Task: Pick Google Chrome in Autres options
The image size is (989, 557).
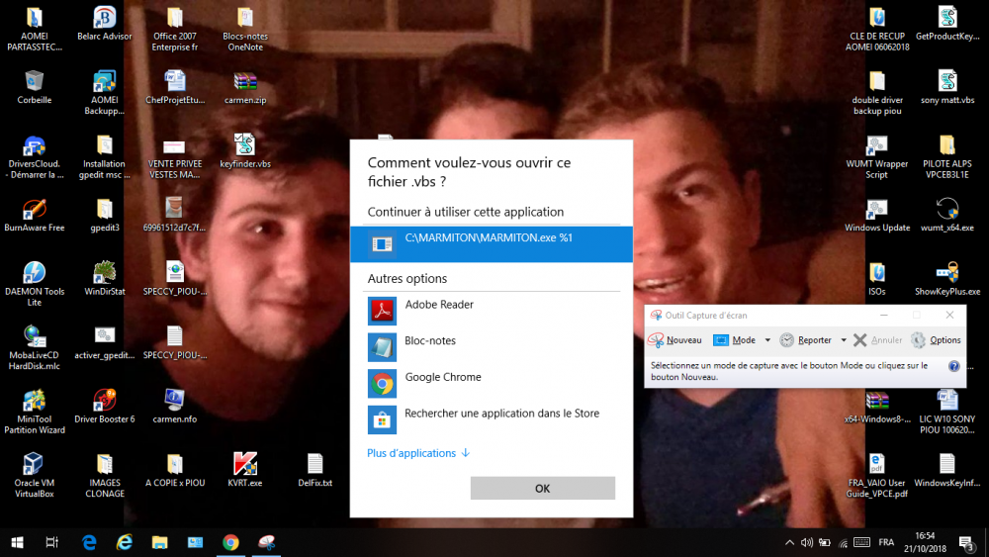Action: pyautogui.click(x=442, y=378)
